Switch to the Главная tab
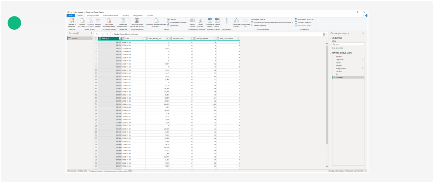 80,16
